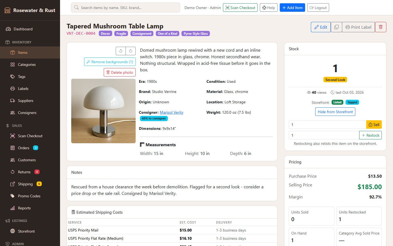Click Print Label
Screen dimensions: 393x246
click(x=358, y=27)
